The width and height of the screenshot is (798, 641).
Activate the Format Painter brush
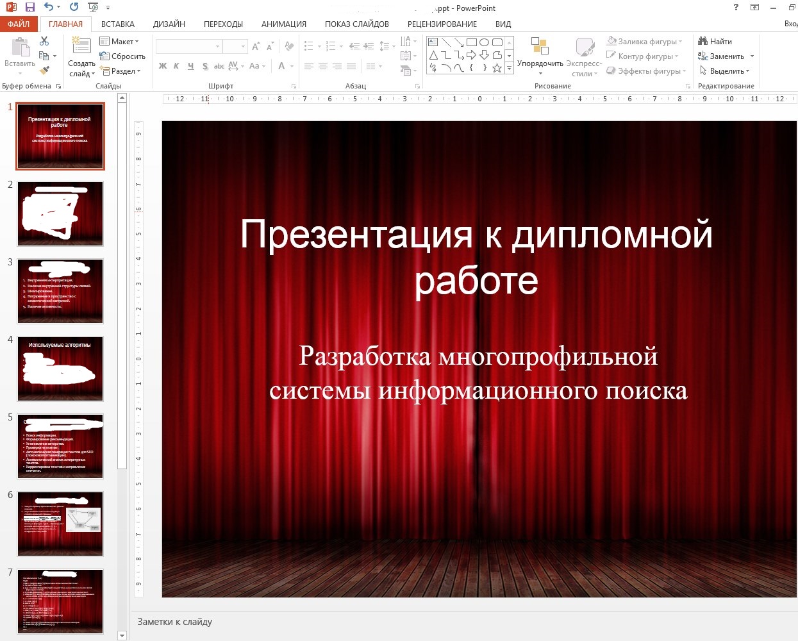coord(44,71)
